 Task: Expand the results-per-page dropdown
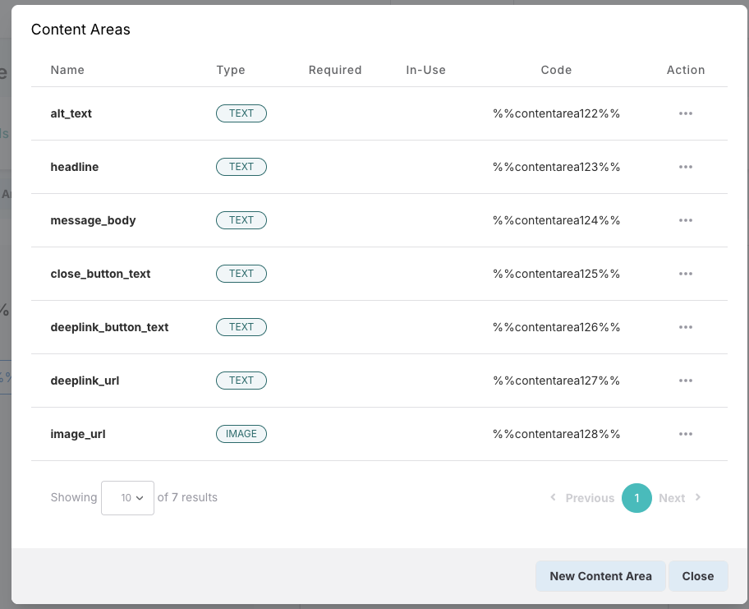point(127,498)
